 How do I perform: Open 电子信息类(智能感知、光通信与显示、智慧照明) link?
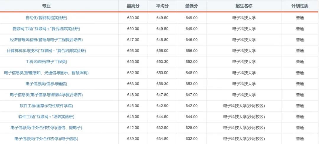tap(46, 73)
